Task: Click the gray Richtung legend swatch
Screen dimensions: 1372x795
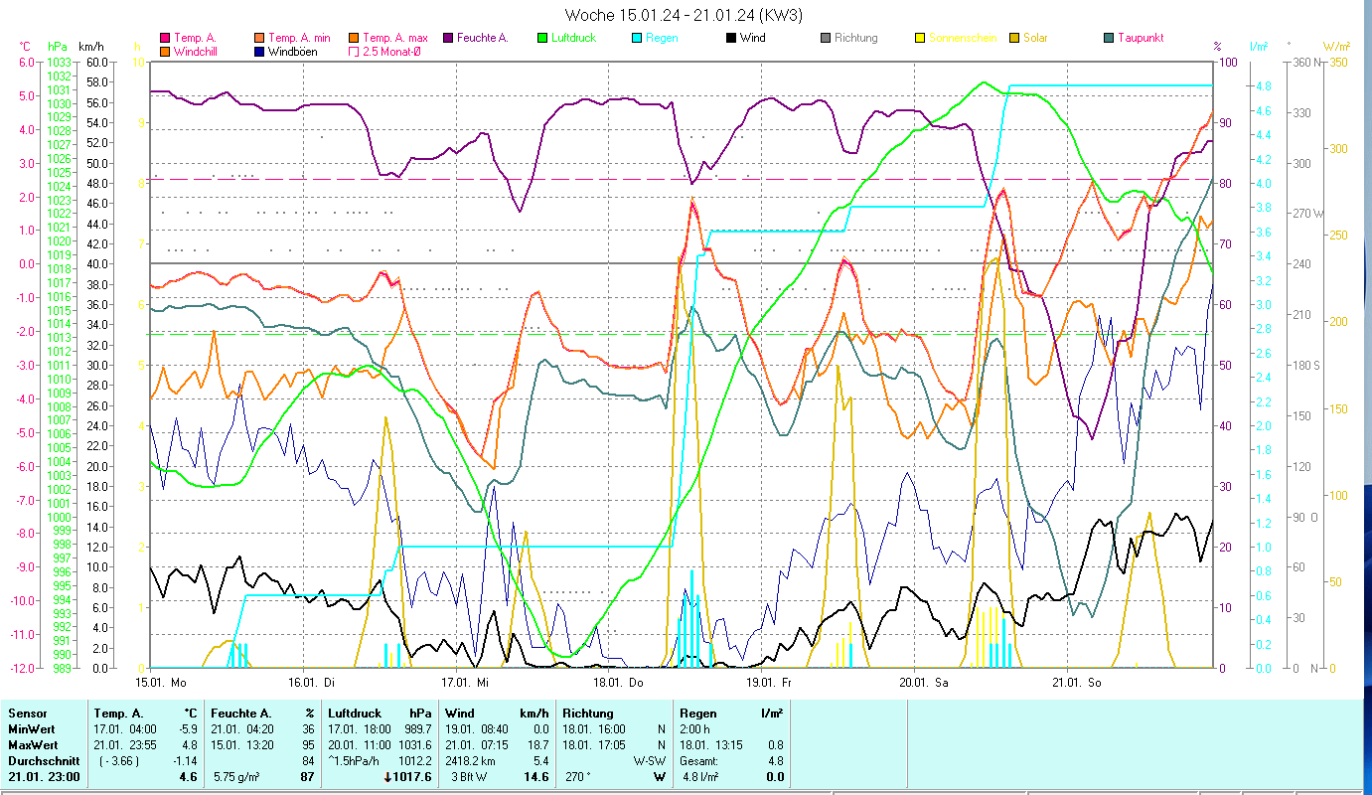Action: 825,38
